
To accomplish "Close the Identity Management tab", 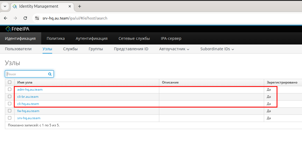I will point(70,6).
